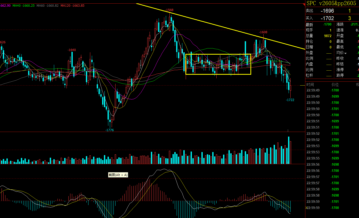Click the 时间 column header
This screenshot has height=218, width=359.
click(x=310, y=85)
